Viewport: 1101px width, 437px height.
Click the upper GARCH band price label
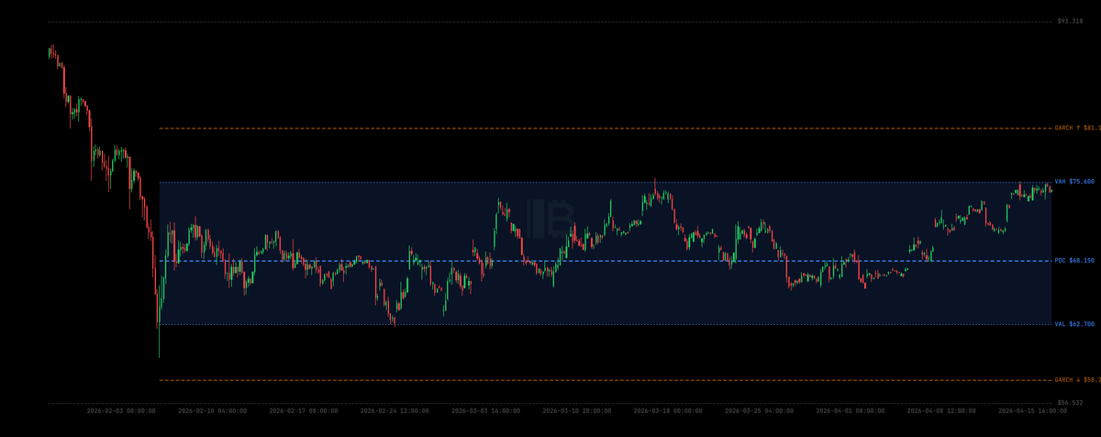tap(1077, 128)
